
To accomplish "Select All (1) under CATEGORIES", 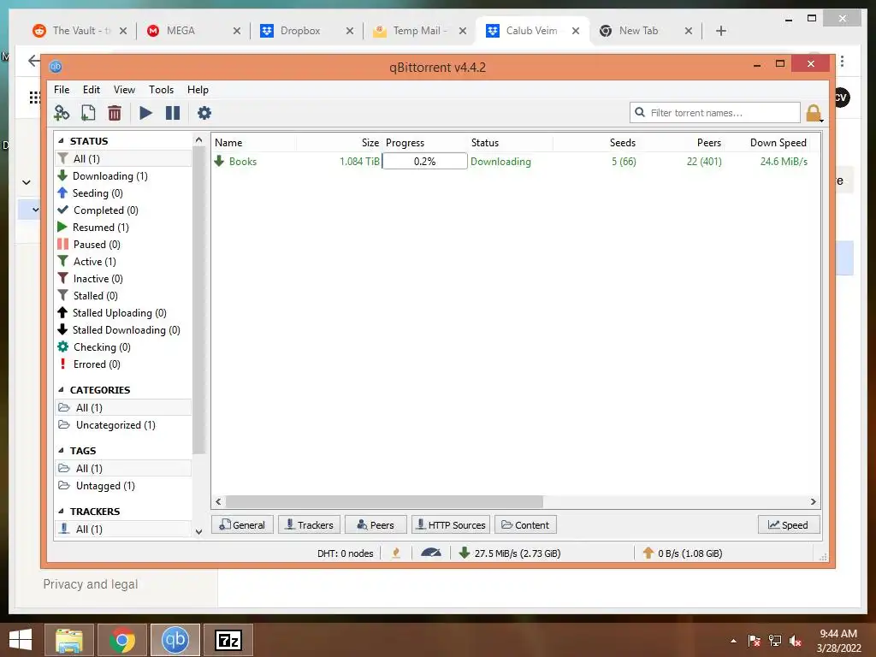I will [123, 407].
